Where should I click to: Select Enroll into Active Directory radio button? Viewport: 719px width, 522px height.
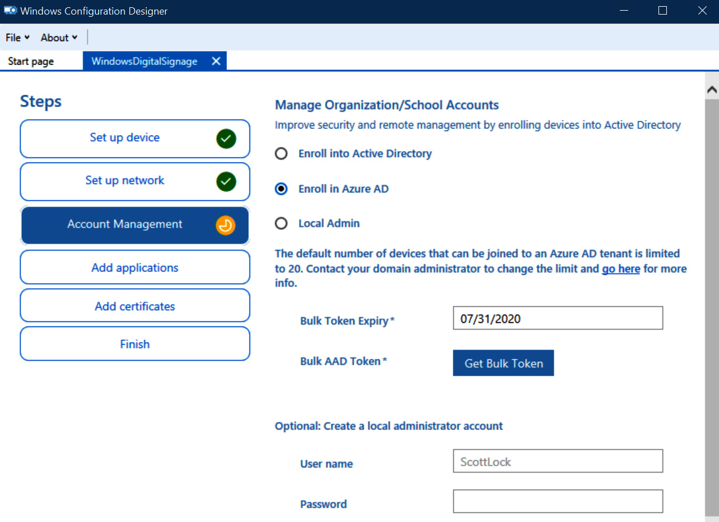click(281, 154)
